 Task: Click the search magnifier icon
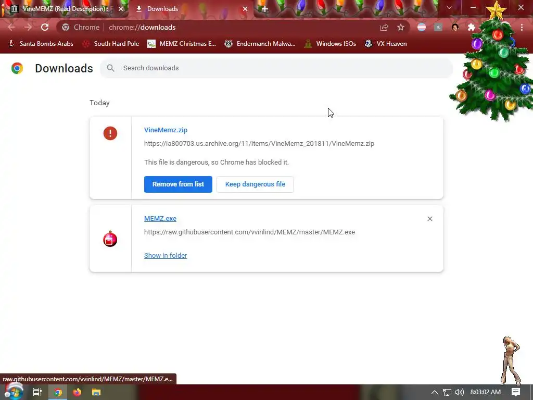110,68
